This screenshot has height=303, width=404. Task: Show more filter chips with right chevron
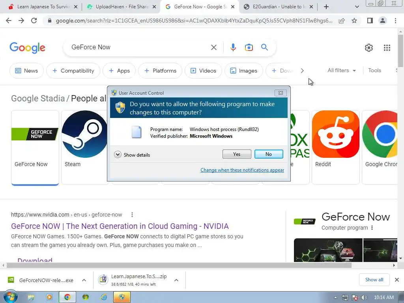[x=302, y=71]
